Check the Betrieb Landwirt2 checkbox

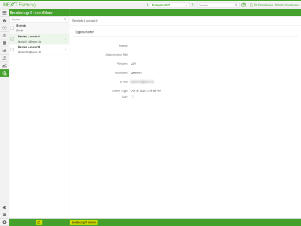tap(12, 49)
